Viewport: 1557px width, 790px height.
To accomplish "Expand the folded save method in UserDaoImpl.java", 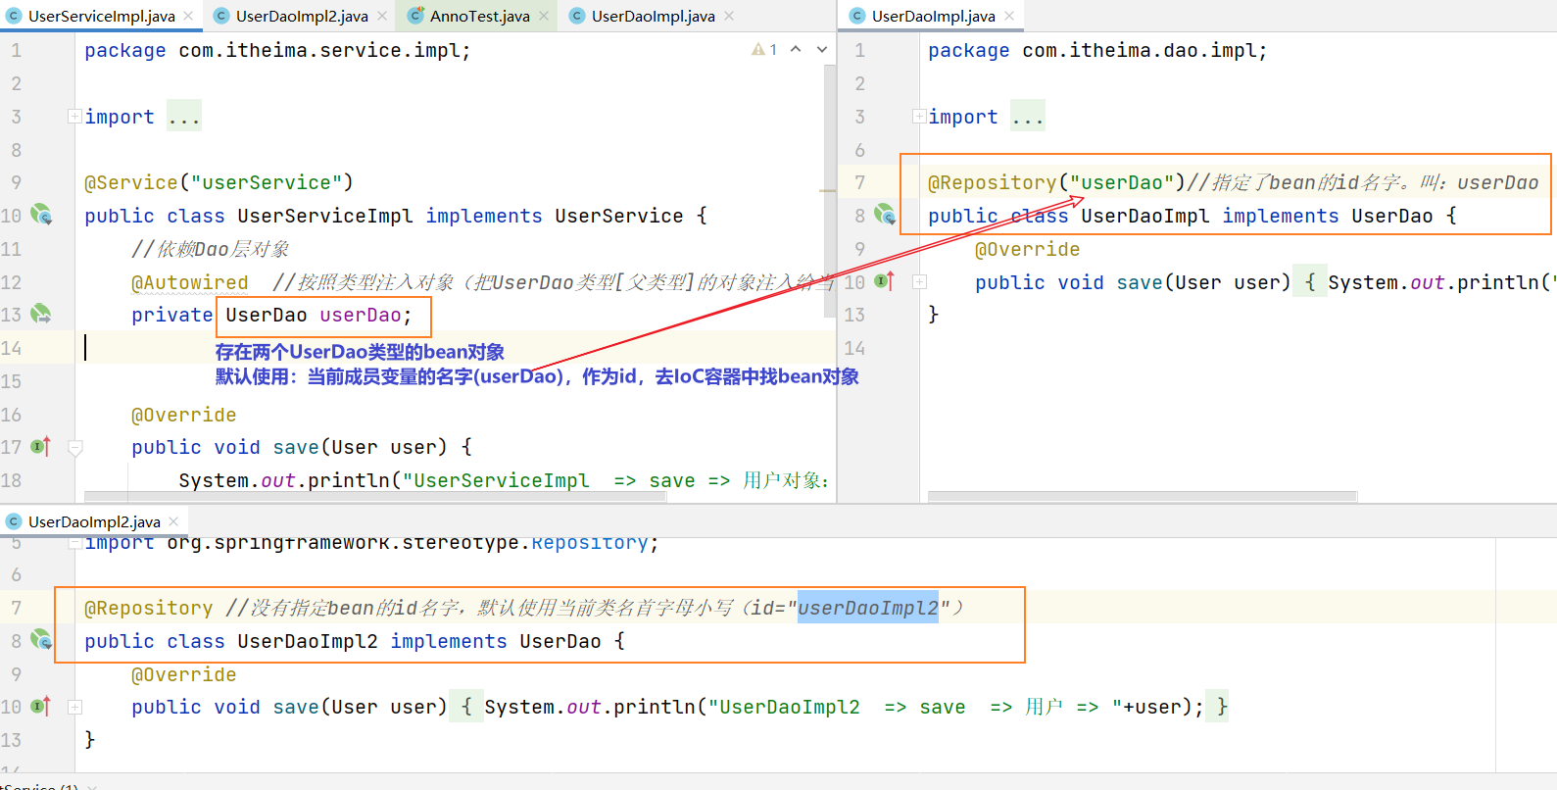I will (x=919, y=282).
